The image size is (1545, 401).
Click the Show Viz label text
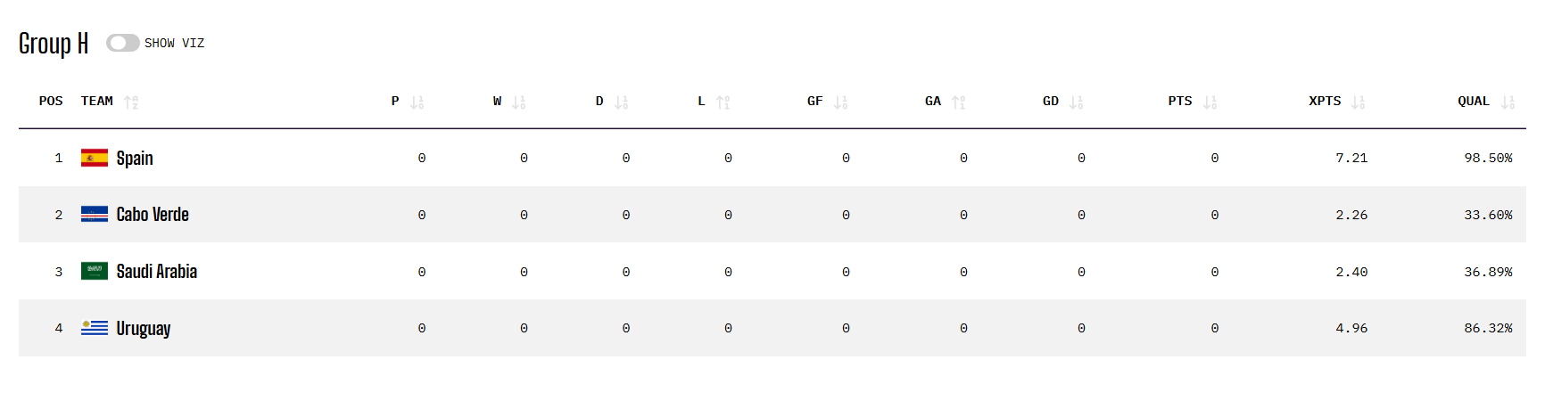click(174, 43)
